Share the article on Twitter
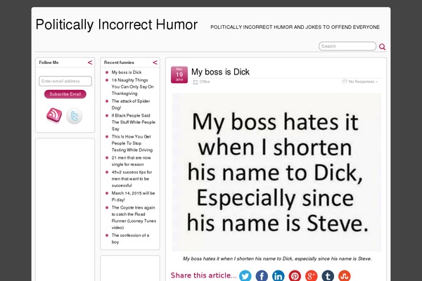The width and height of the screenshot is (422, 281). (245, 275)
